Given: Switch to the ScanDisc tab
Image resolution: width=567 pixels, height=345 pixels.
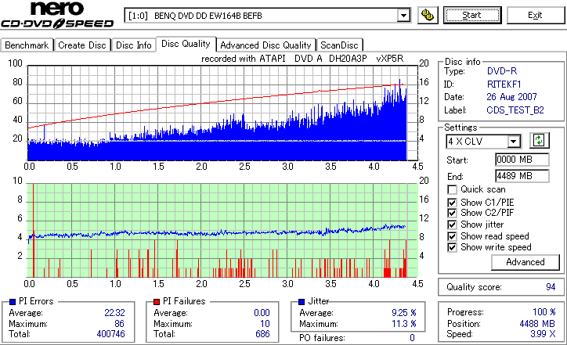Looking at the screenshot, I should tap(339, 45).
